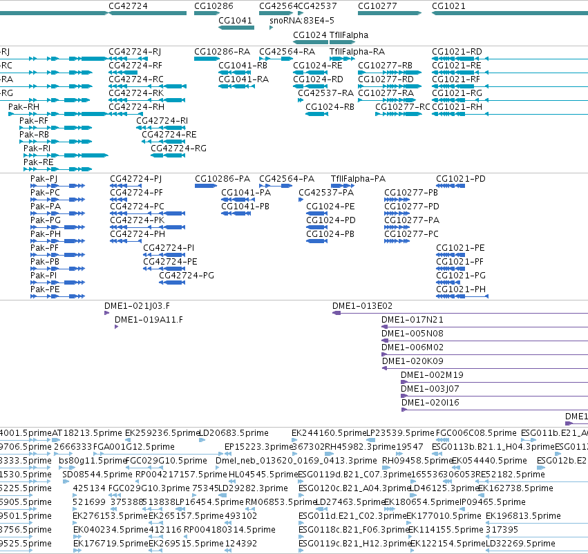Click the CG10286-RA transcript label
The image size is (588, 554).
click(x=222, y=51)
